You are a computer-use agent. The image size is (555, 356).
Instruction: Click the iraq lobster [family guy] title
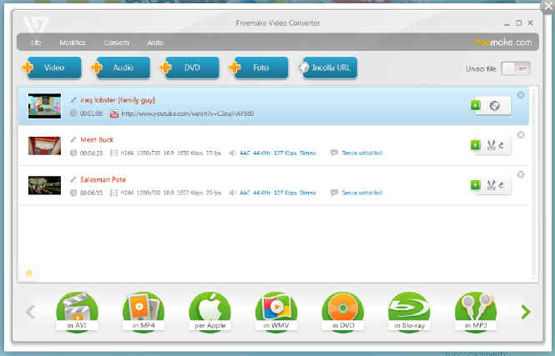click(118, 100)
